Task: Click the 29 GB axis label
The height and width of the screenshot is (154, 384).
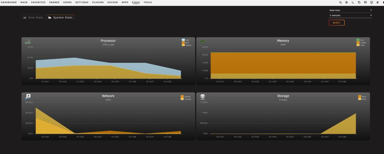Action: click(x=205, y=55)
